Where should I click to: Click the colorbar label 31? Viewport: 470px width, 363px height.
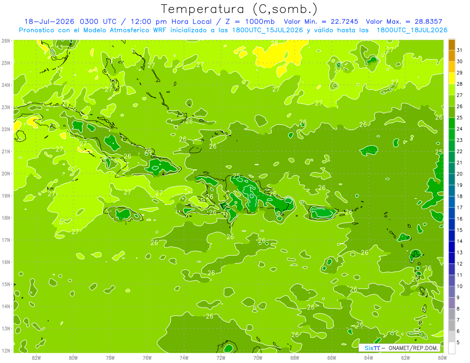coord(460,50)
